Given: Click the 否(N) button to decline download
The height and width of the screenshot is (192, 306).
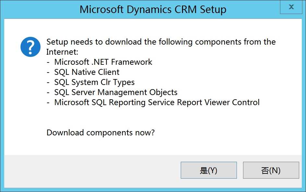Looking at the screenshot, I should click(271, 170).
